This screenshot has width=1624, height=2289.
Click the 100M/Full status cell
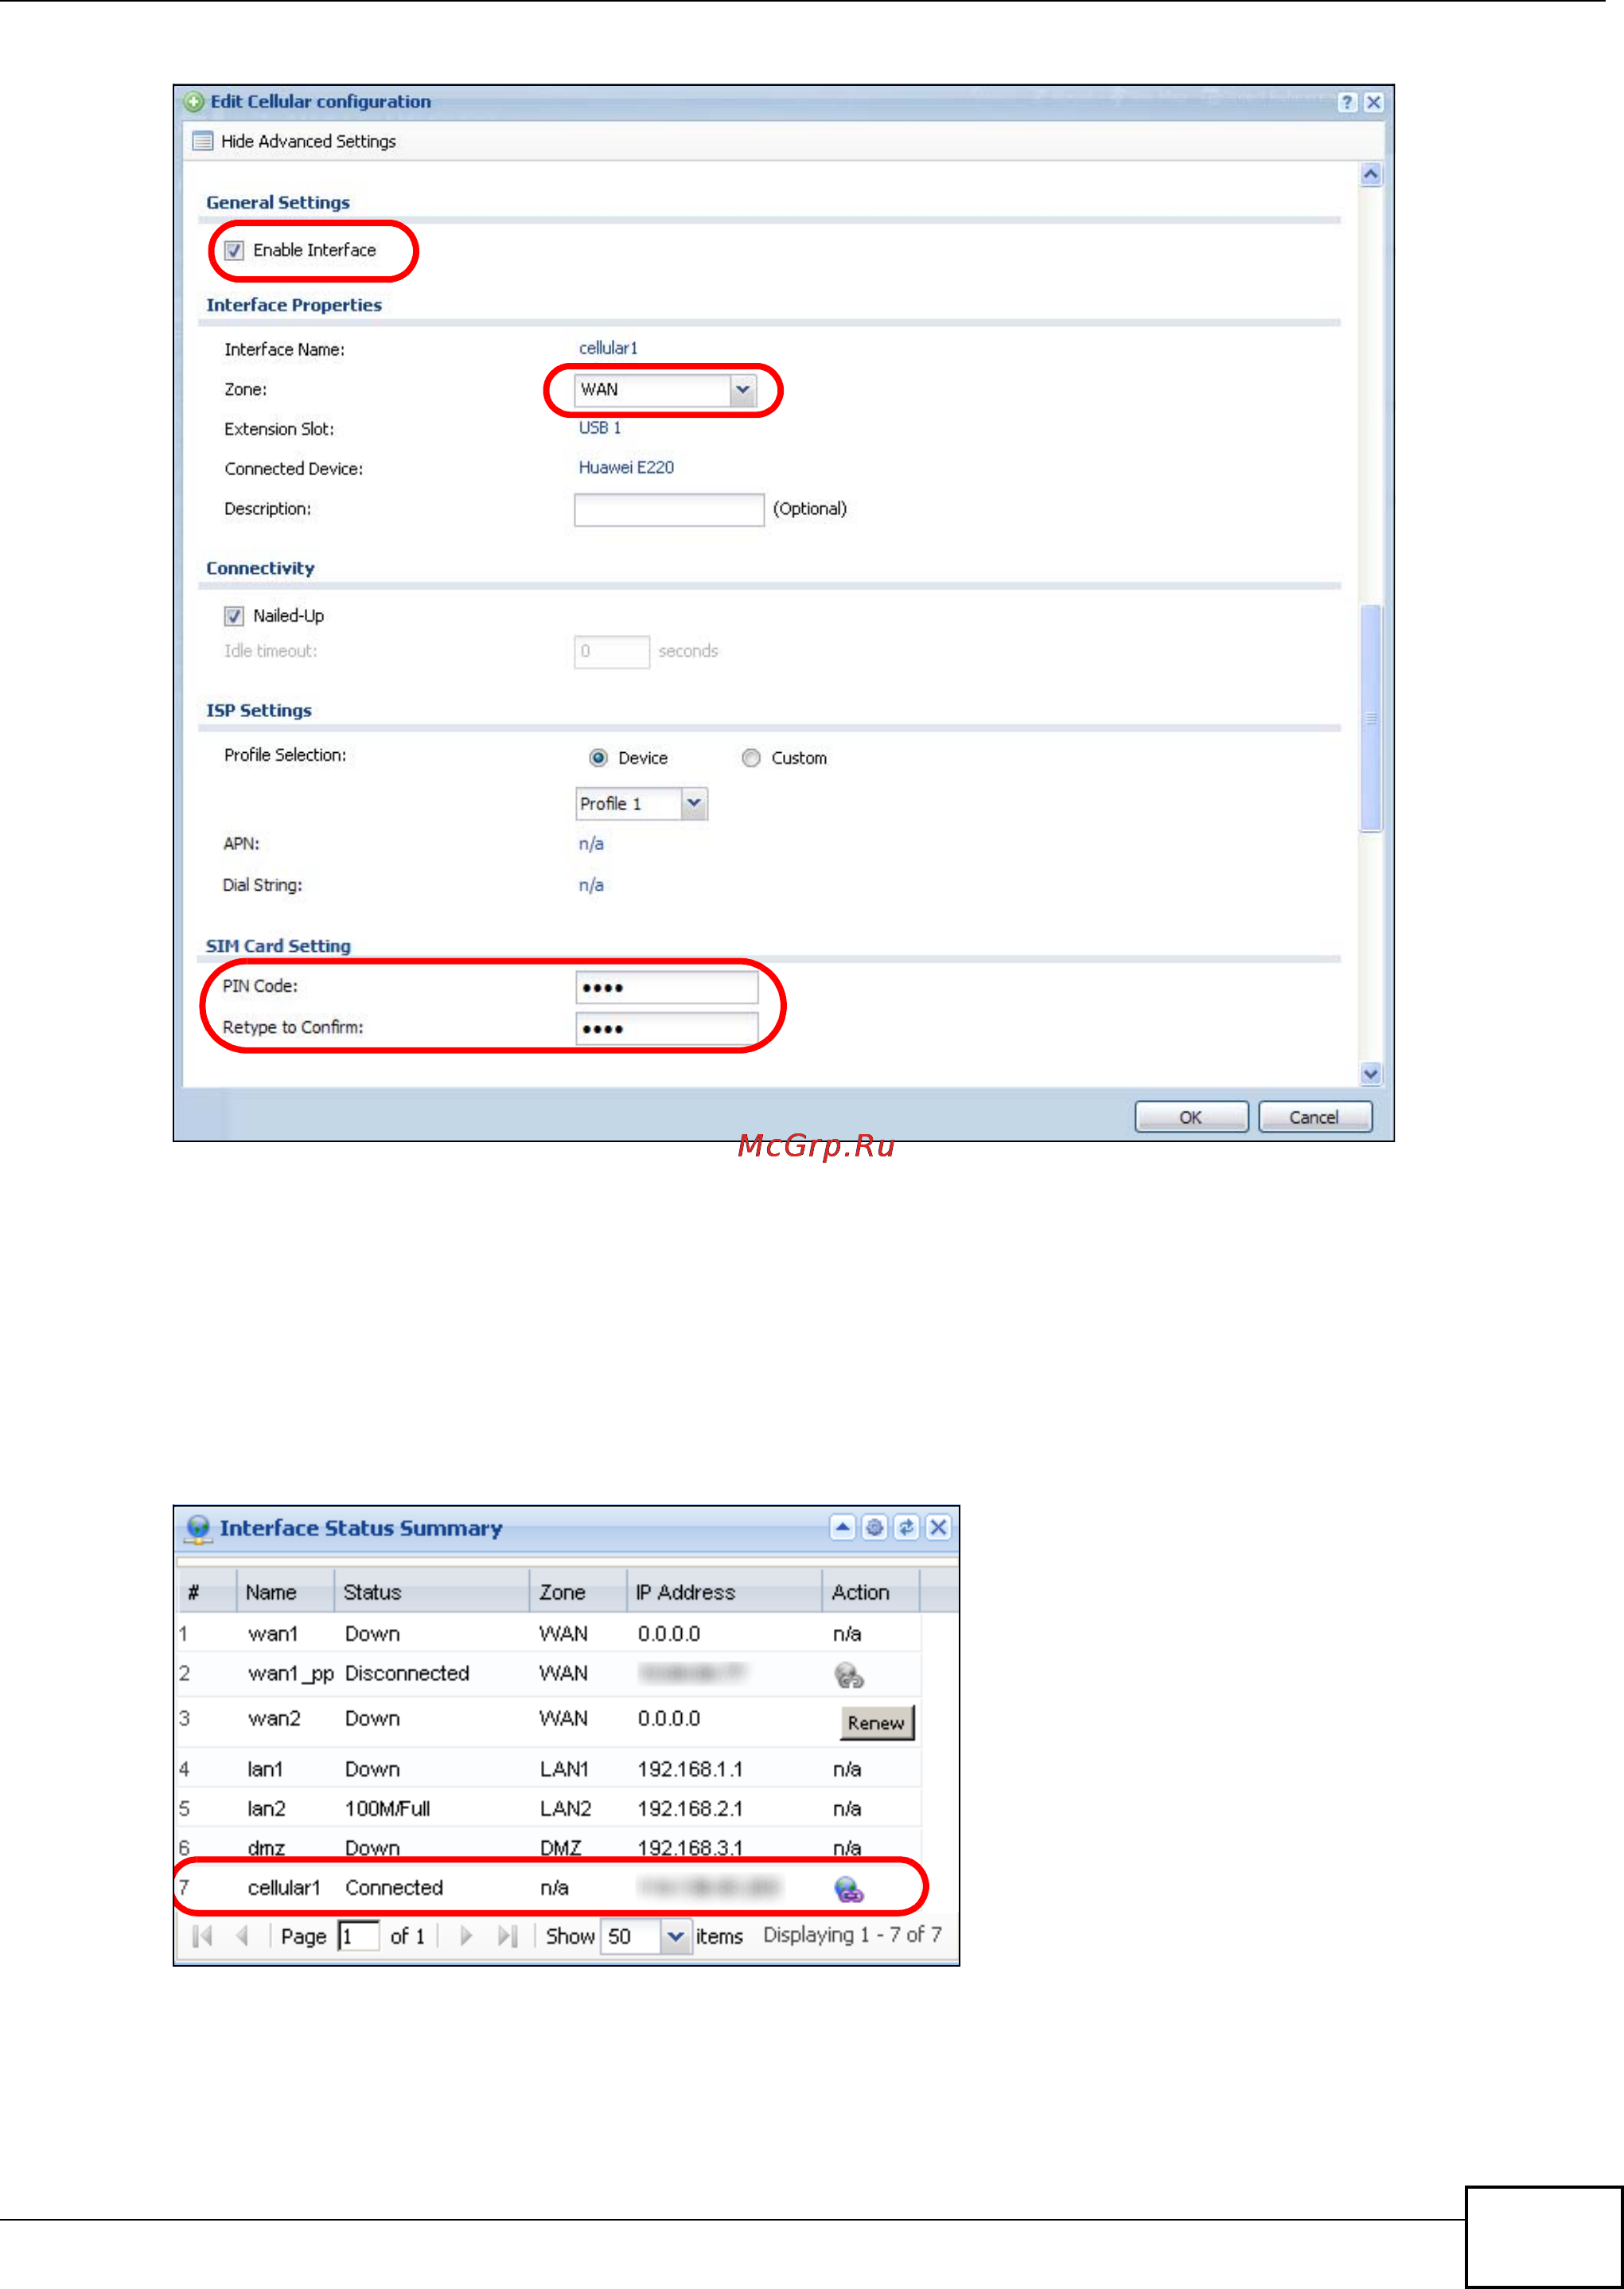click(x=387, y=1809)
